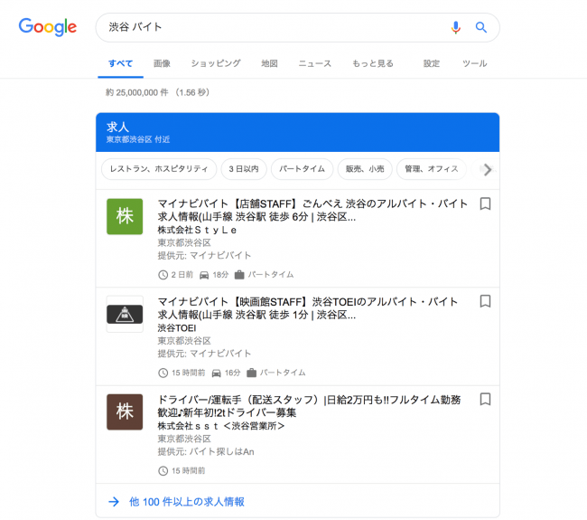587x520 pixels.
Task: Click briefcase icon in ごんべえ listing
Action: coord(239,275)
